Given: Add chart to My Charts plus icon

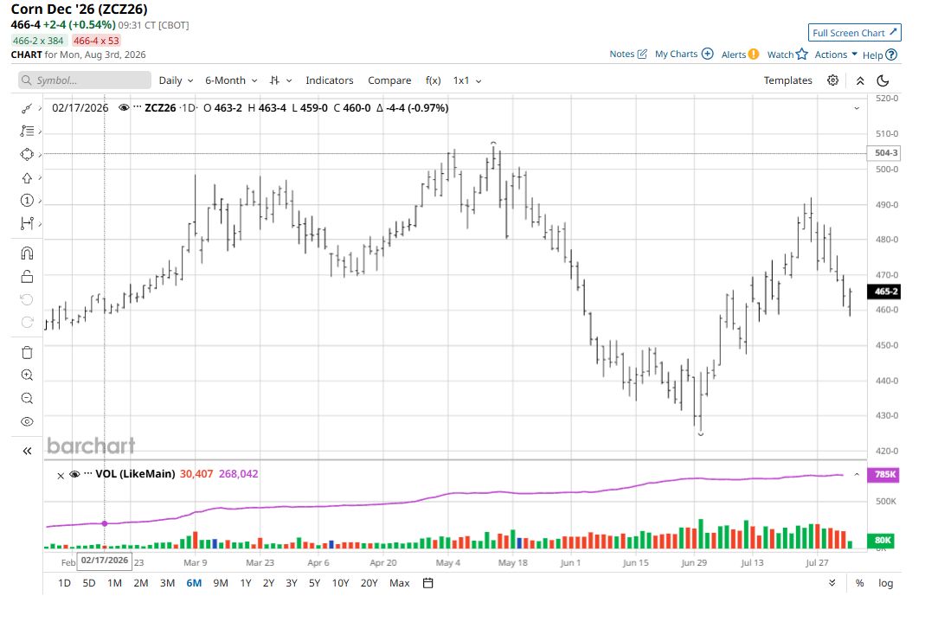Looking at the screenshot, I should [x=707, y=53].
